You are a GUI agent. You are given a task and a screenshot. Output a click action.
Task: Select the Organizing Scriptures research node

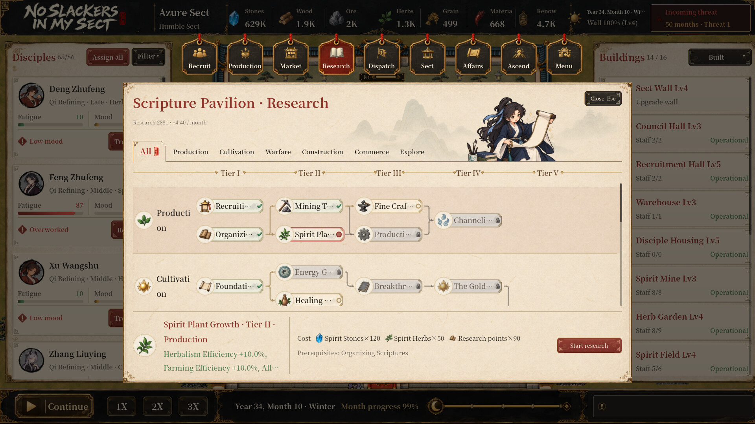pos(230,234)
